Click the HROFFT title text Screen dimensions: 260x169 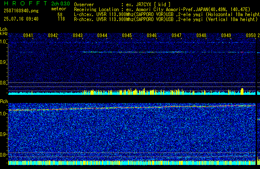click(26, 3)
